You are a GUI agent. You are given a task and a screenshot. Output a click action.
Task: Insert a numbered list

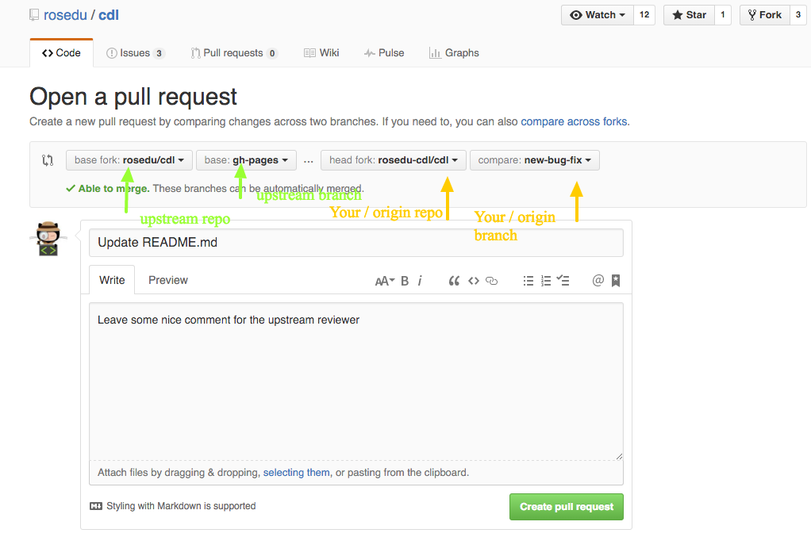[x=546, y=281]
